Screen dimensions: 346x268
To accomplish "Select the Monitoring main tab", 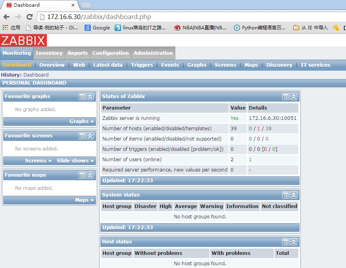I will tap(17, 53).
